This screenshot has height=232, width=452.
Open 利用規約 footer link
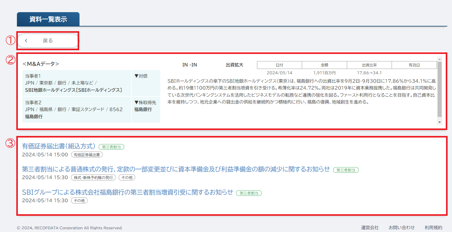click(434, 228)
